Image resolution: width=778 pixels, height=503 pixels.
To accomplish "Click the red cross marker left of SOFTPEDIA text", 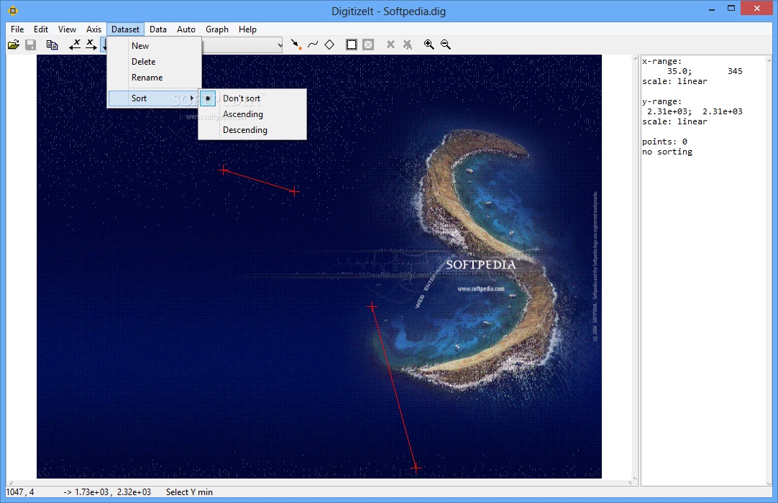I will tap(372, 307).
